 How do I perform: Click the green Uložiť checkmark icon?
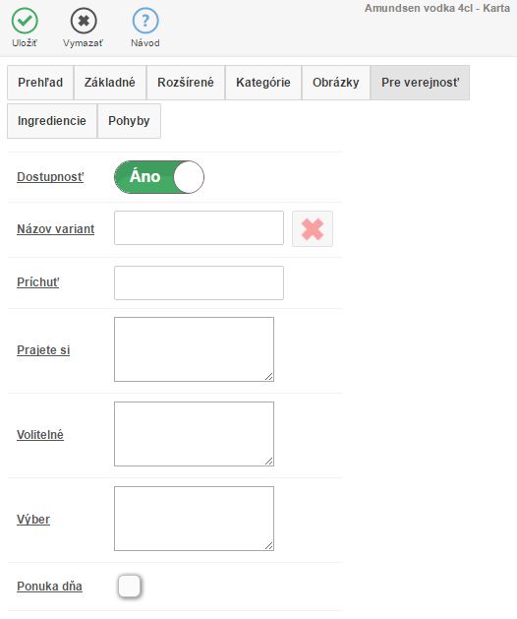click(x=25, y=21)
